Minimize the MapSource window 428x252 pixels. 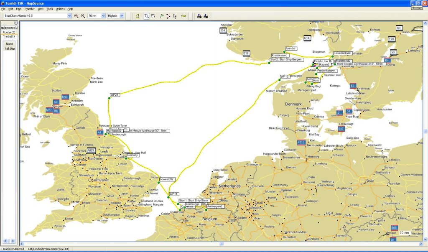pyautogui.click(x=413, y=3)
